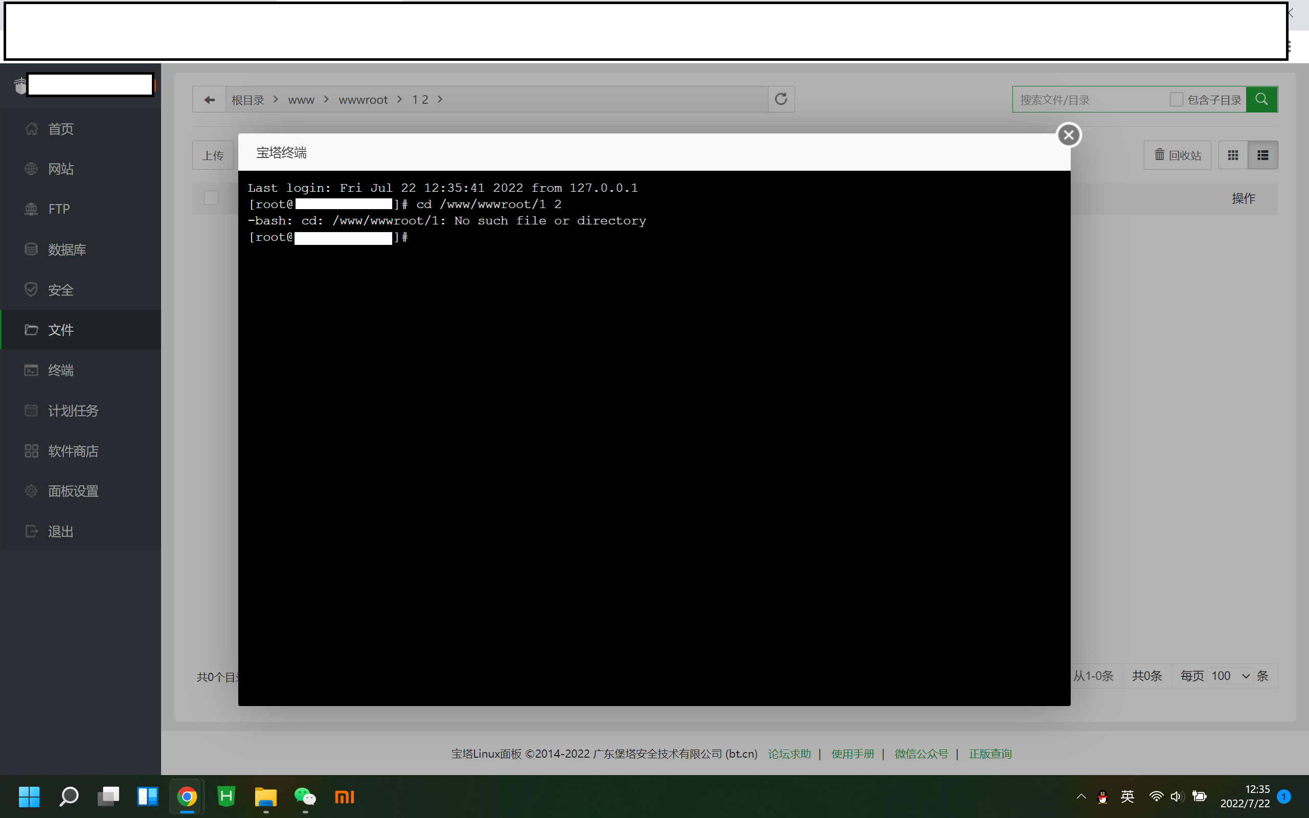Toggle the select-all checkbox in file table header

click(211, 198)
